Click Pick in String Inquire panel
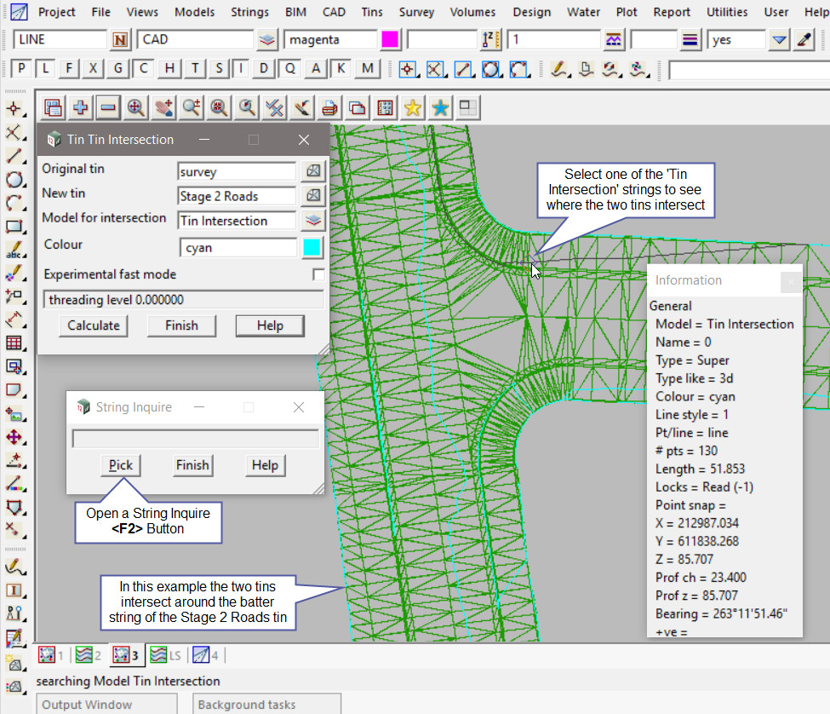 click(x=121, y=465)
